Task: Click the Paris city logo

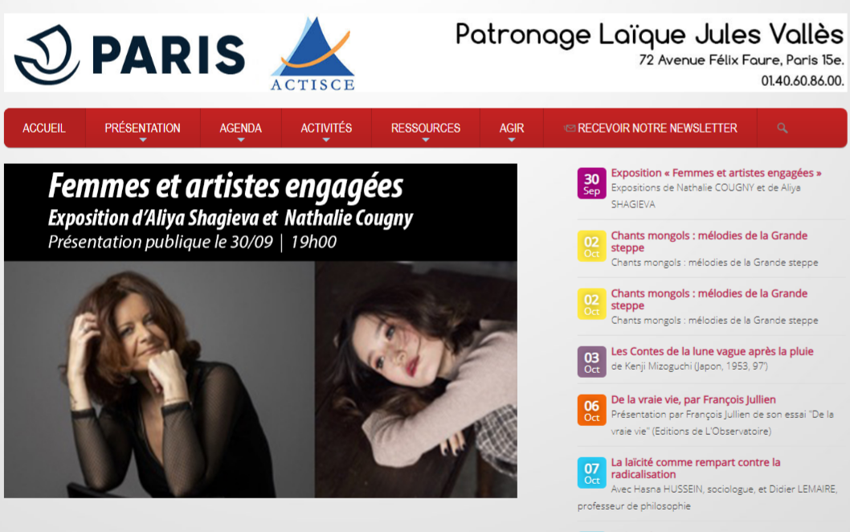Action: pos(129,54)
